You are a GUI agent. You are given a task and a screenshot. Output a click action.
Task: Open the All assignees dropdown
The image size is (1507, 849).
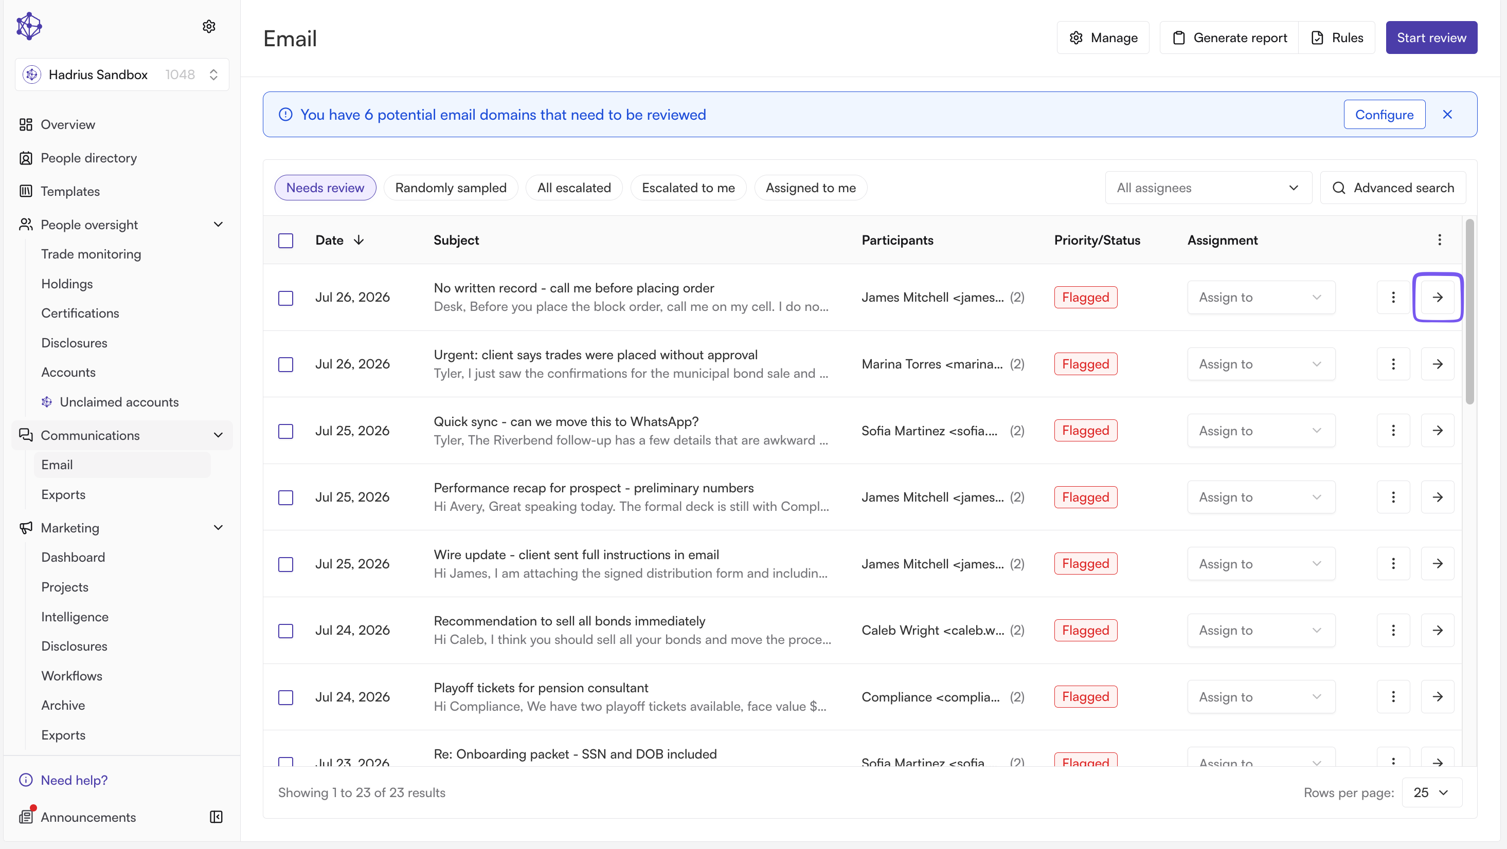[1208, 188]
